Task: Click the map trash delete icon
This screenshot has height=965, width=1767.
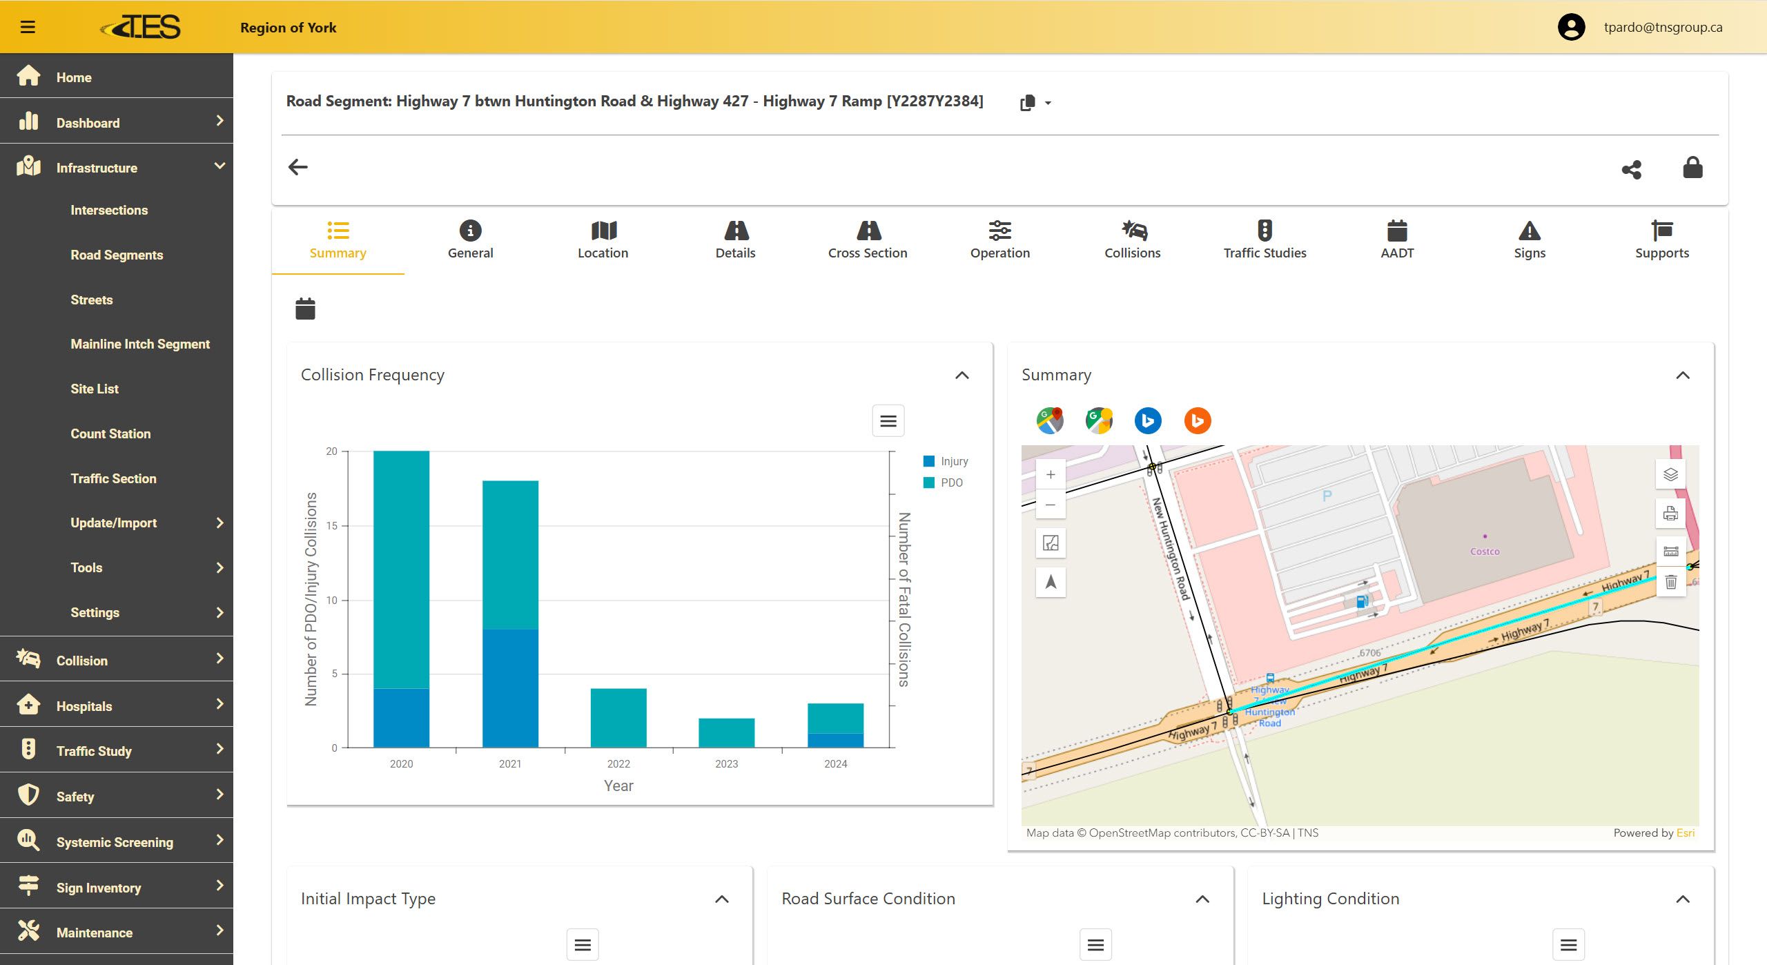Action: (1670, 582)
